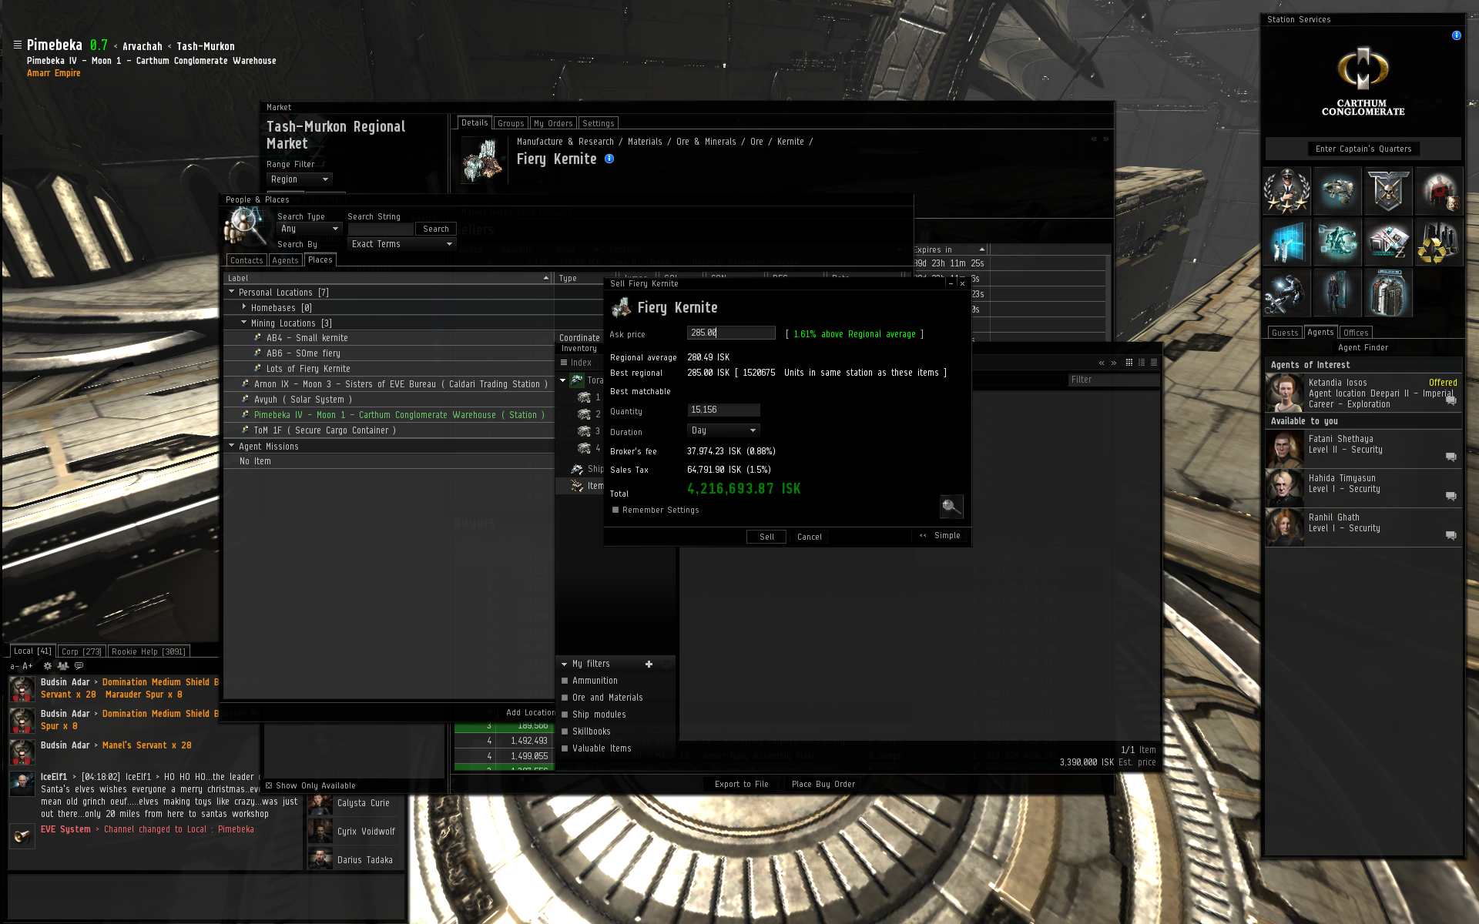Open the clothing store jackets icon

point(1387,293)
